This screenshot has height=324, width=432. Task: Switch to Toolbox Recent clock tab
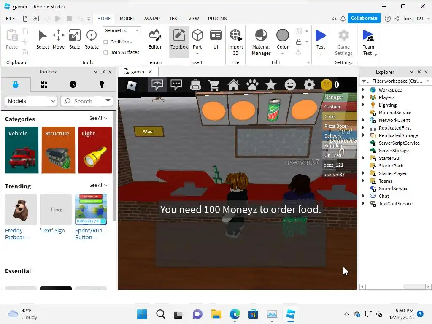[x=73, y=84]
